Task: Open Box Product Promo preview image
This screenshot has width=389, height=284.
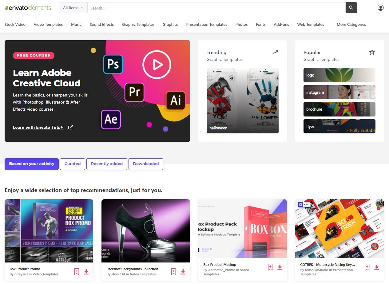Action: [x=49, y=231]
